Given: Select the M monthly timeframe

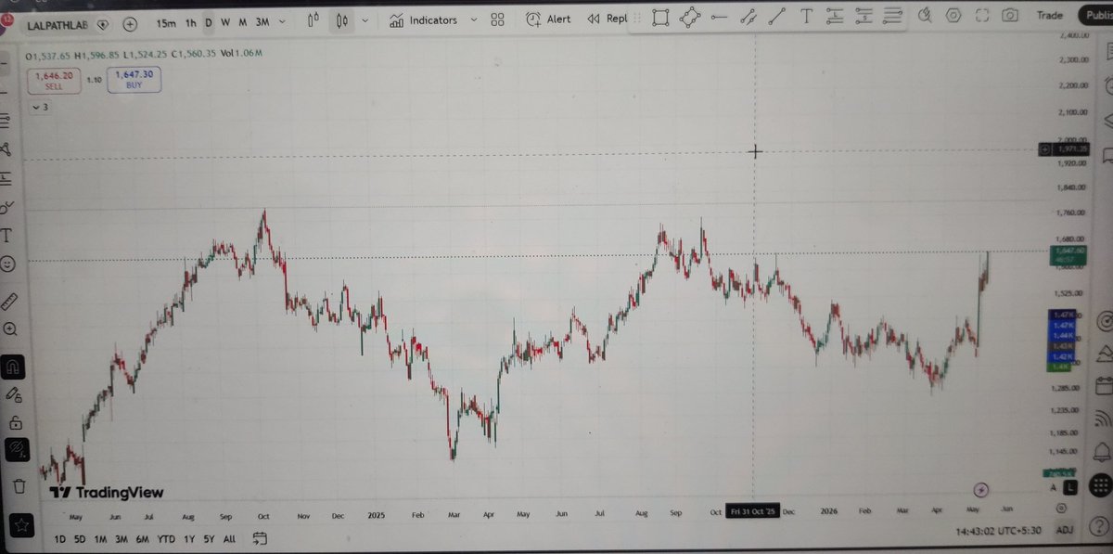Looking at the screenshot, I should pyautogui.click(x=242, y=21).
